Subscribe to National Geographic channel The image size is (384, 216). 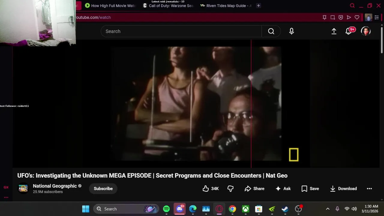pyautogui.click(x=103, y=188)
